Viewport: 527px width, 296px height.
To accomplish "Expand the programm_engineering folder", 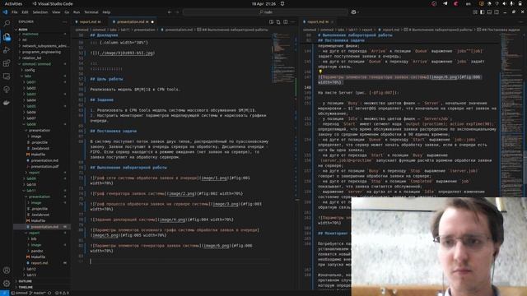I will tap(42, 52).
